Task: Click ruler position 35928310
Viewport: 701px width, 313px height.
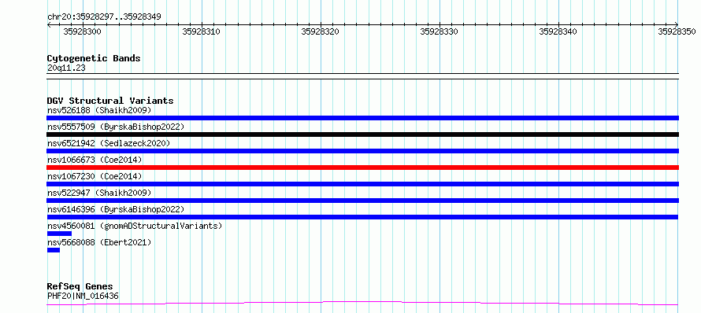Action: [201, 31]
